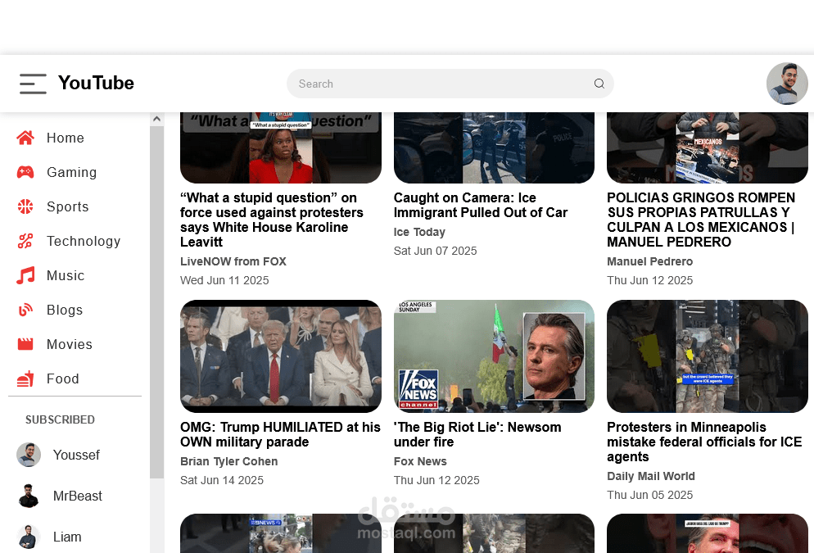
Task: Select the Food category label
Action: pos(63,378)
